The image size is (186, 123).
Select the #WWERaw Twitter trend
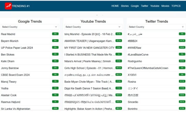click(134, 48)
